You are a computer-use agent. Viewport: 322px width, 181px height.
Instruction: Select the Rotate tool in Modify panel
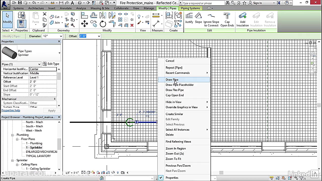click(103, 24)
